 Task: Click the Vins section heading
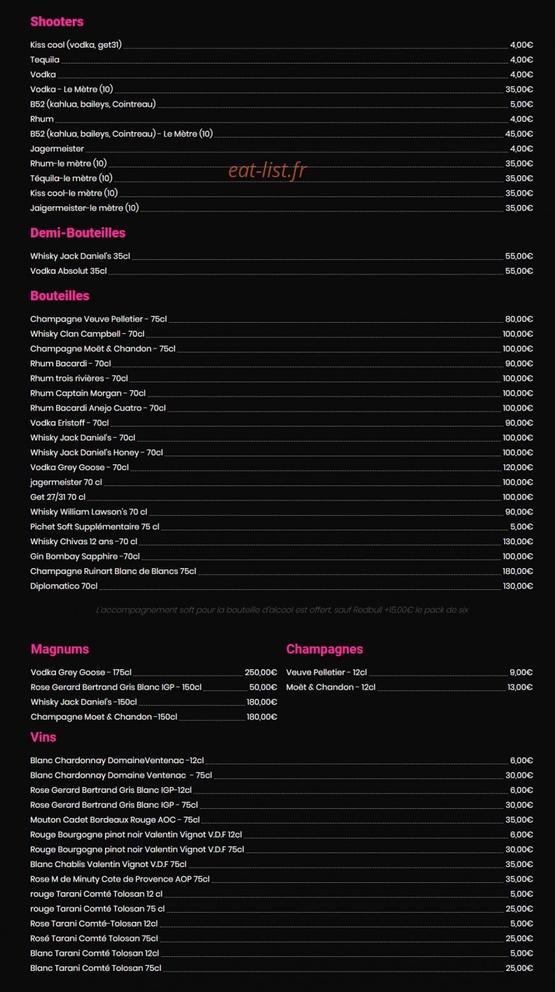[43, 737]
